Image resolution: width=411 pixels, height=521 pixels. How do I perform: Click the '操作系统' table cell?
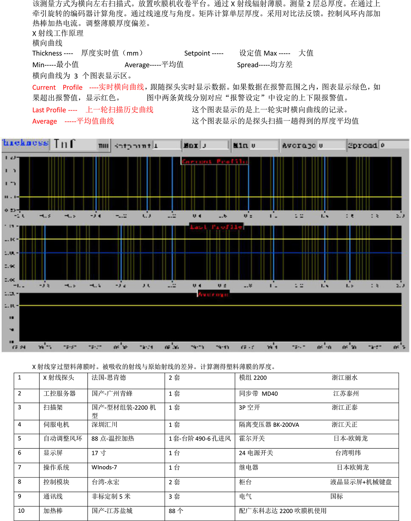(56, 467)
